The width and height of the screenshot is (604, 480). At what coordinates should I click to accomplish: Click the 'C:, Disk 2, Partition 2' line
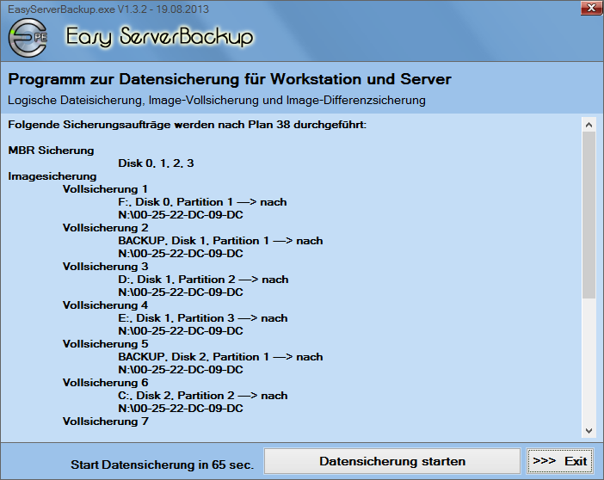(x=202, y=396)
